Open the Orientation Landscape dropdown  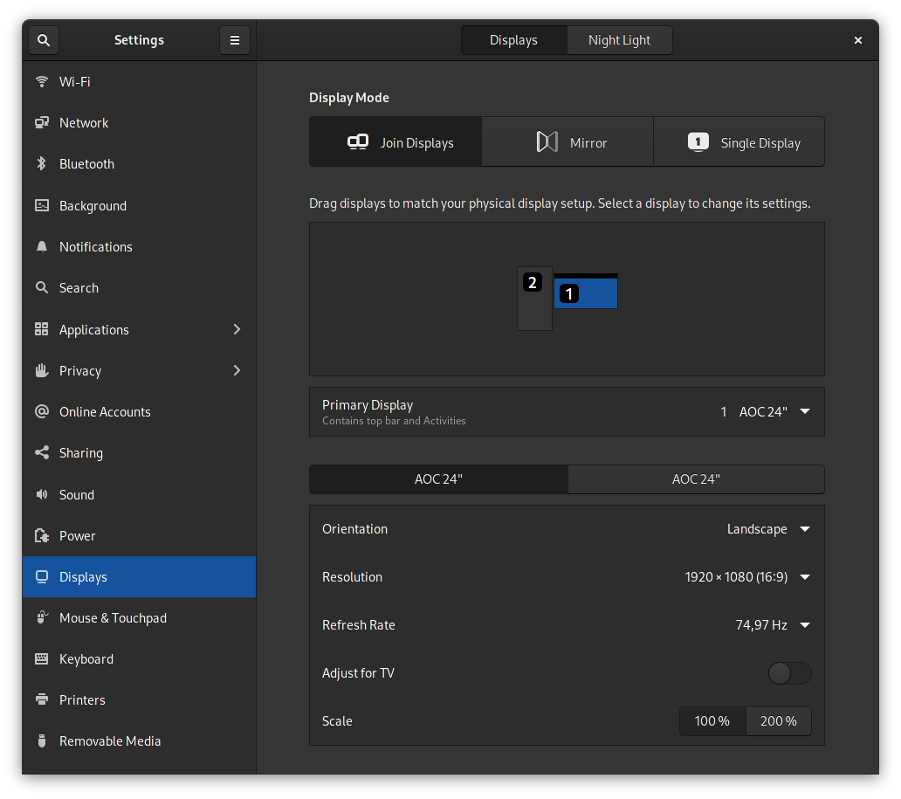pyautogui.click(x=567, y=529)
